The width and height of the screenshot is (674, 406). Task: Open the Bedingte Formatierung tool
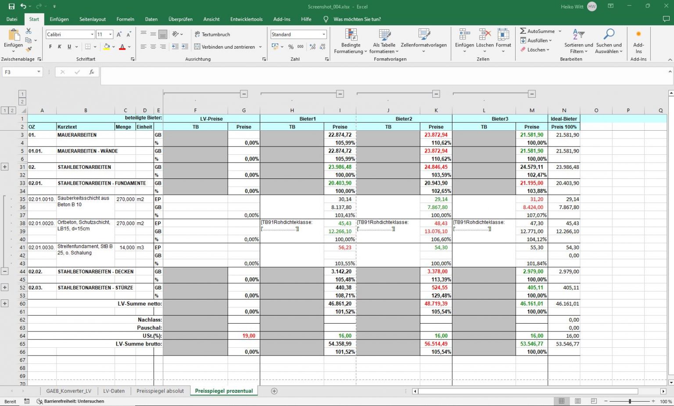351,42
